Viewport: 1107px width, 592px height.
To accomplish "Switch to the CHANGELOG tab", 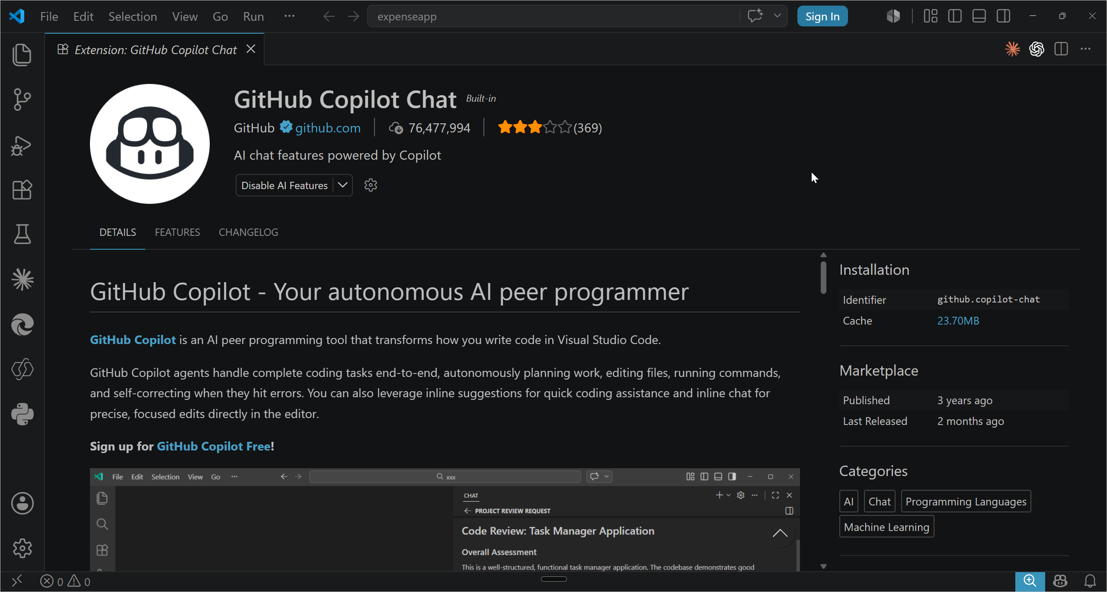I will [x=248, y=232].
